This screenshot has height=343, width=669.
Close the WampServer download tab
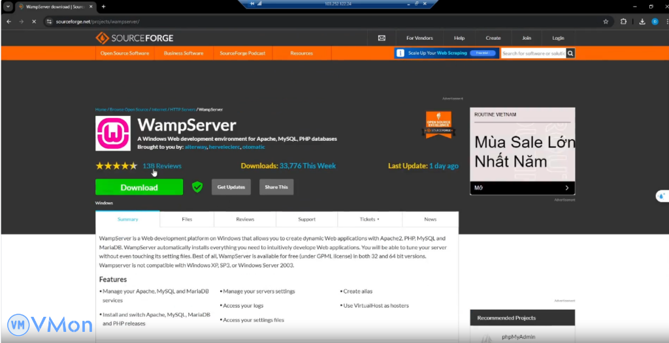tap(90, 7)
